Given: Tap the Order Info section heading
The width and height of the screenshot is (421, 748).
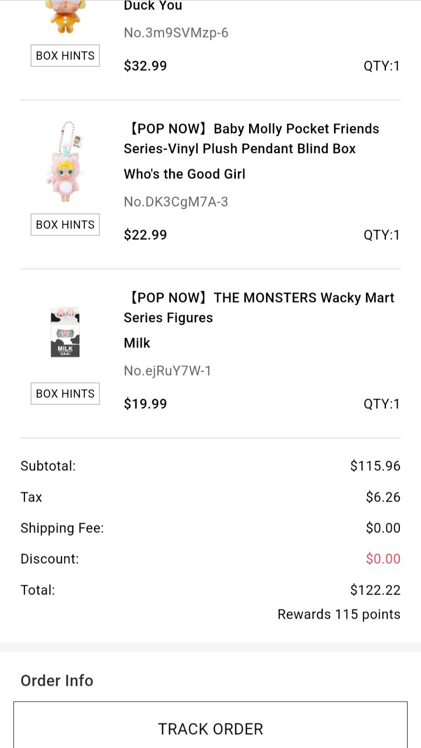Looking at the screenshot, I should click(57, 681).
